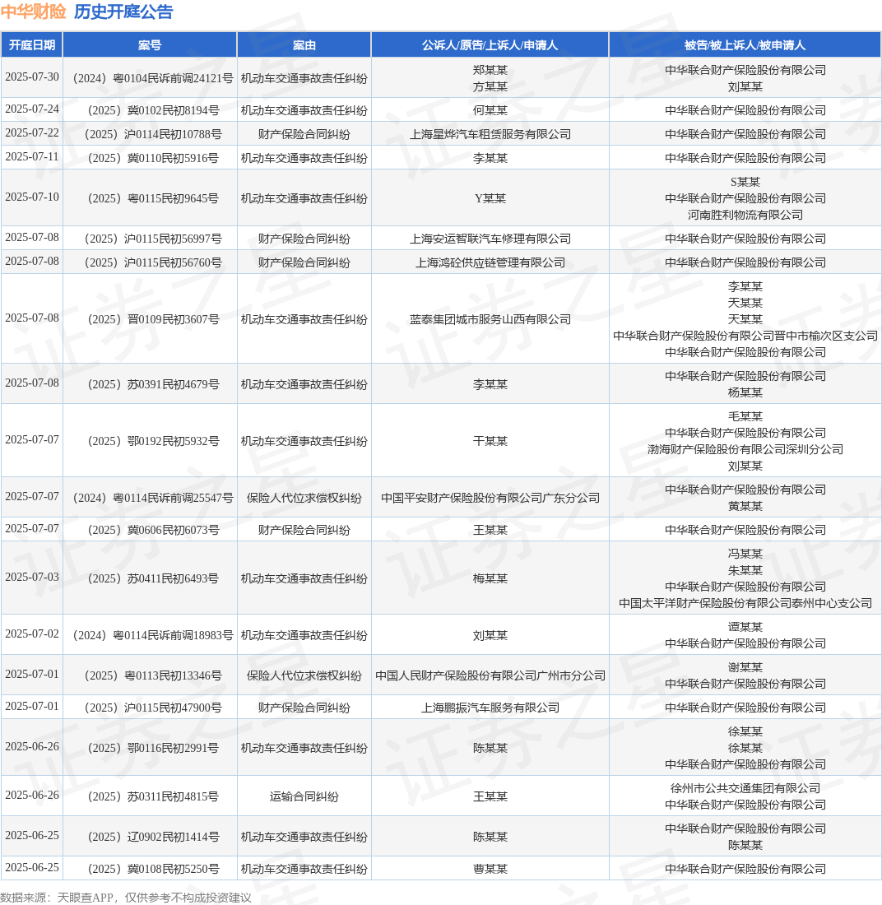
Task: Select case number (2025)沪0115民初56997号
Action: [150, 239]
